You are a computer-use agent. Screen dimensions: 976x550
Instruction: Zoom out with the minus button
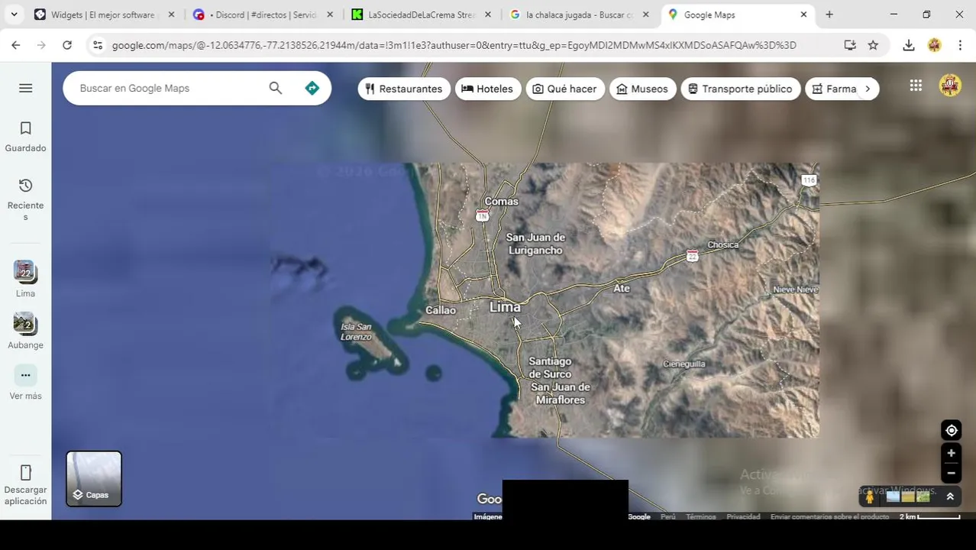coord(951,473)
